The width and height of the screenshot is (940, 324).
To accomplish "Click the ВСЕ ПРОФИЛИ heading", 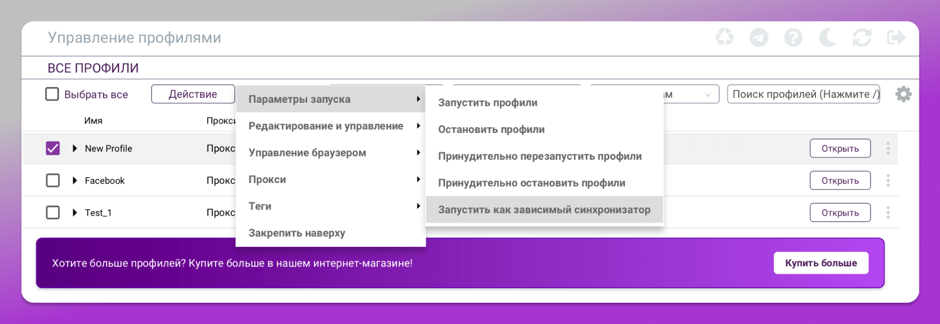I will [93, 68].
